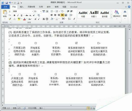
Task: Apply the 副标题 style
Action: click(x=105, y=14)
